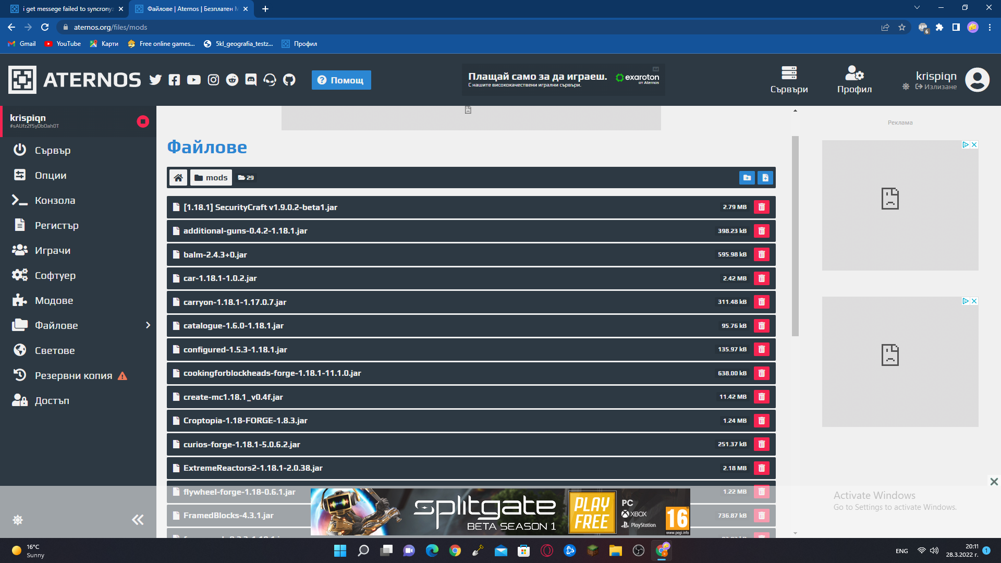The height and width of the screenshot is (563, 1001).
Task: Open Светове worlds page
Action: coord(78,350)
